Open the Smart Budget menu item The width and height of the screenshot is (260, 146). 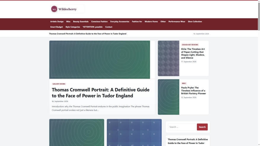(x=57, y=27)
